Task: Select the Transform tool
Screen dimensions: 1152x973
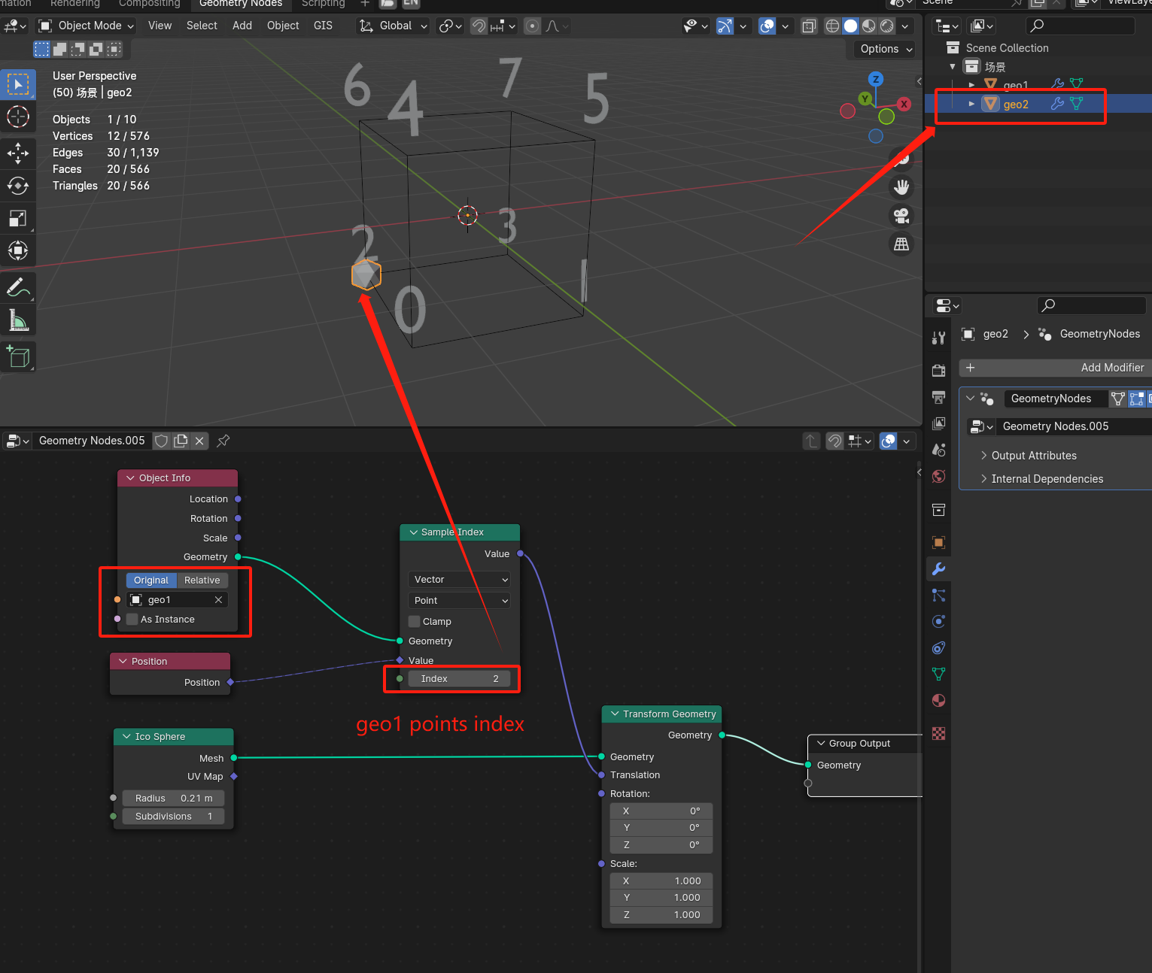Action: tap(18, 250)
